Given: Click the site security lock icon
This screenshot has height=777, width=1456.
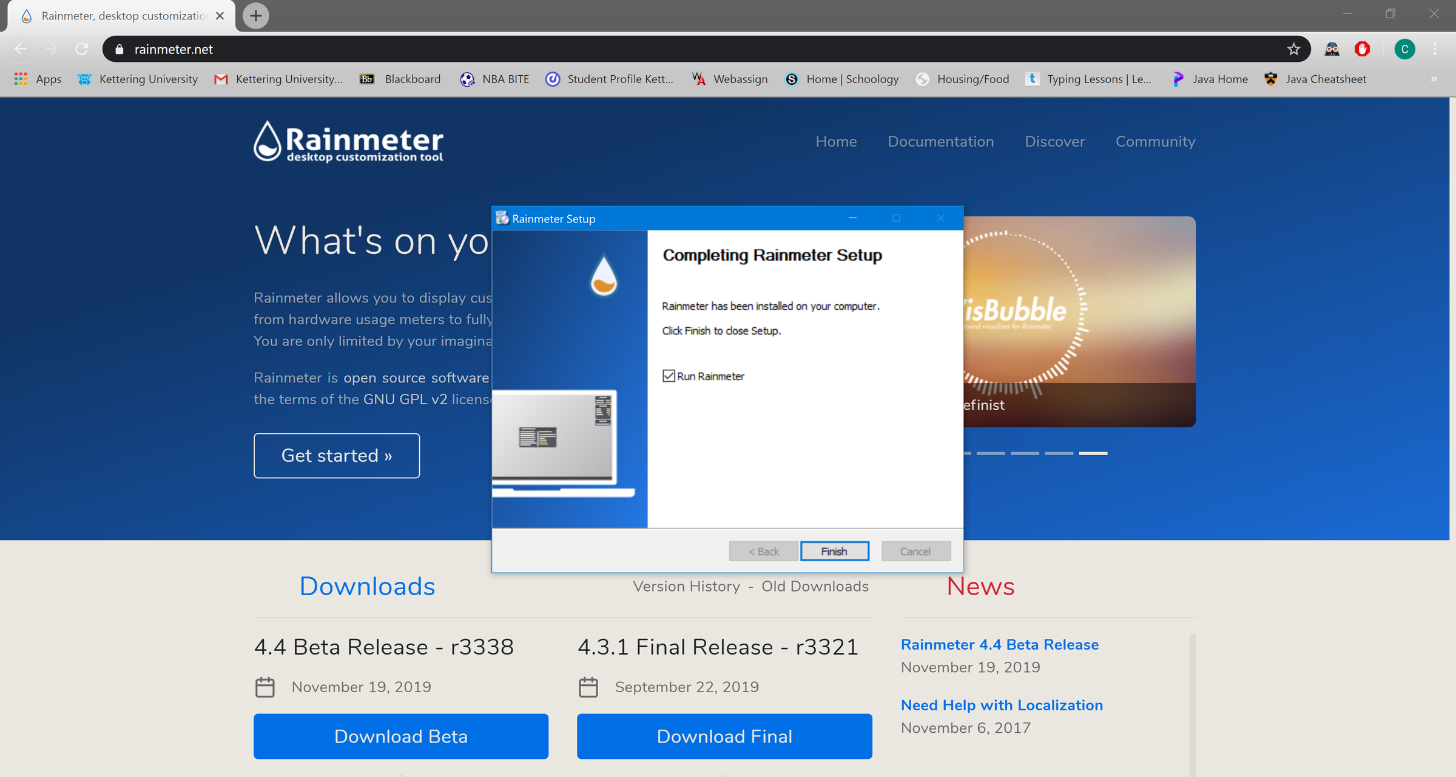Looking at the screenshot, I should [x=119, y=48].
